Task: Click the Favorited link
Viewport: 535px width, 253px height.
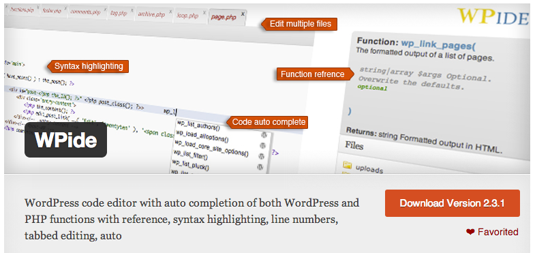Action: pos(498,232)
